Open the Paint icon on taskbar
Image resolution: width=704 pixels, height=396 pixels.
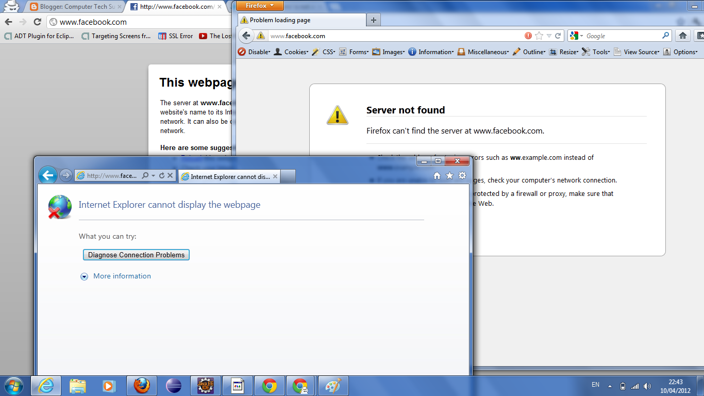[x=333, y=386]
